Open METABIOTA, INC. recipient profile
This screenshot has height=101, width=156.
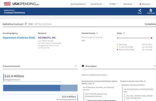coord(47,38)
